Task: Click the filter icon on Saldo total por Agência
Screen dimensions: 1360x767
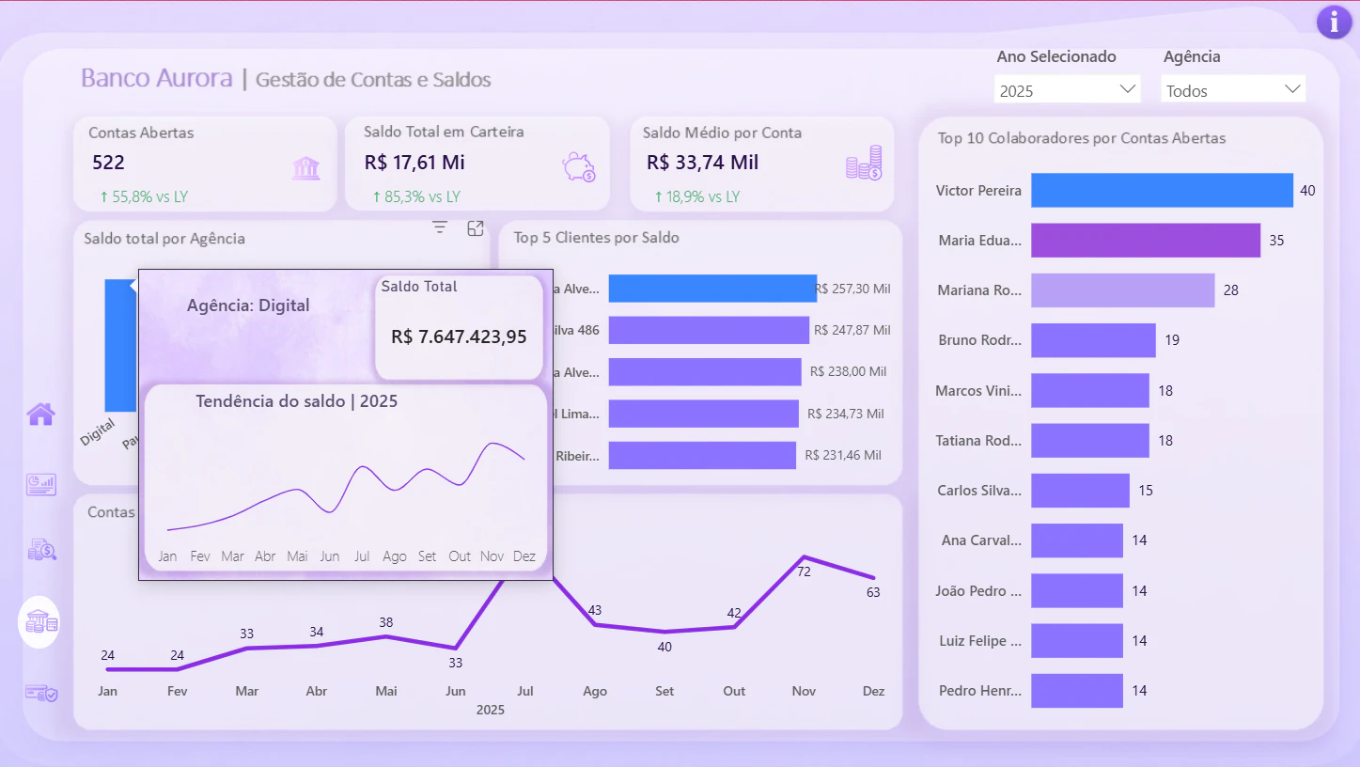Action: pyautogui.click(x=439, y=227)
